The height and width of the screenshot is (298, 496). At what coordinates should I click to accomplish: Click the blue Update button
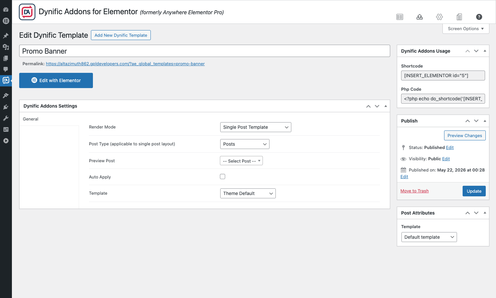[474, 191]
